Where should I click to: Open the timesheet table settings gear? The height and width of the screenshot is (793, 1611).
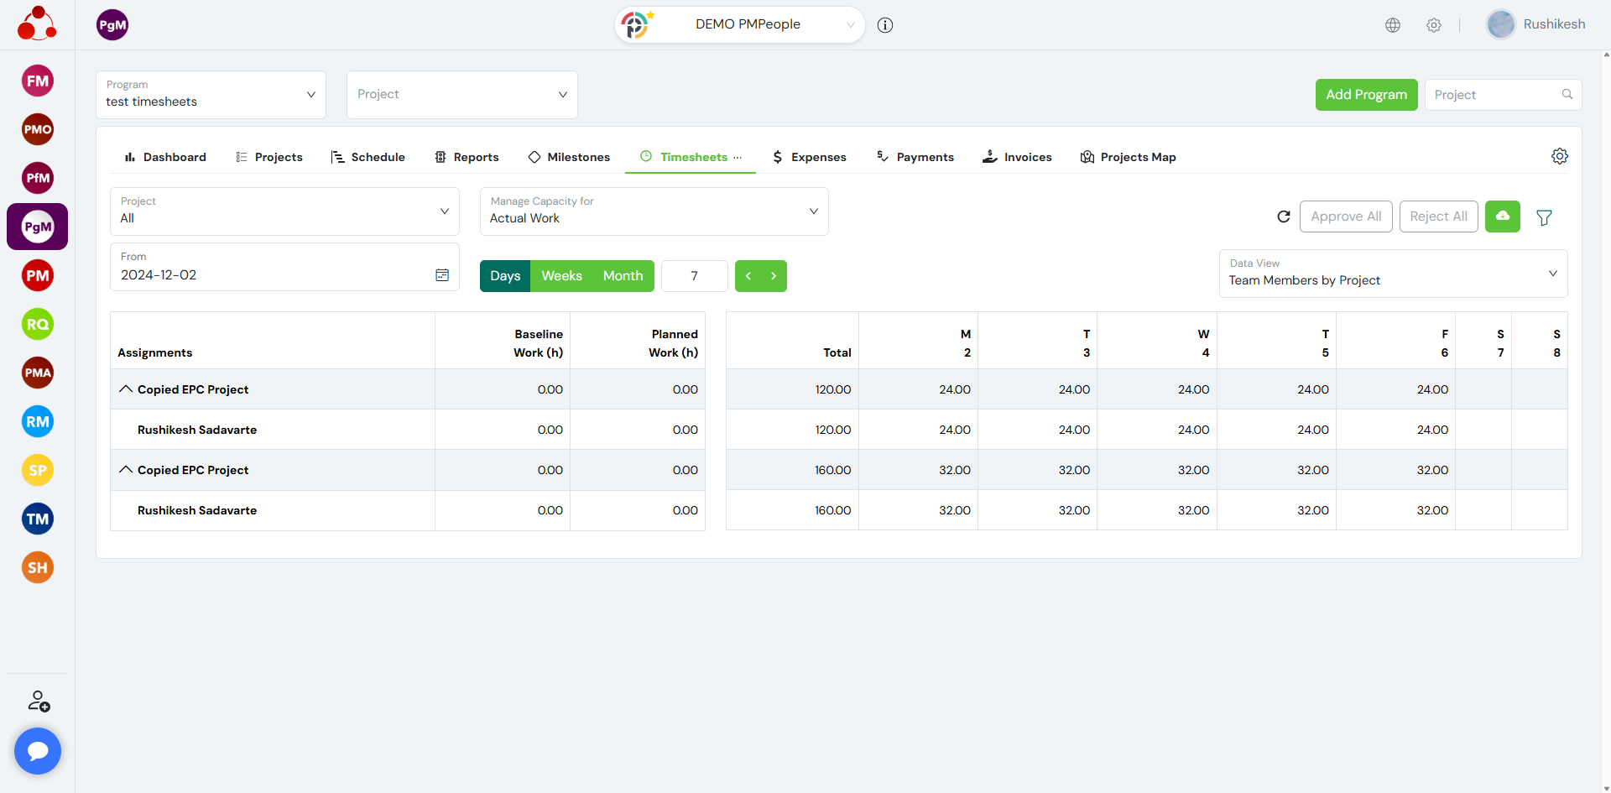click(x=1559, y=156)
